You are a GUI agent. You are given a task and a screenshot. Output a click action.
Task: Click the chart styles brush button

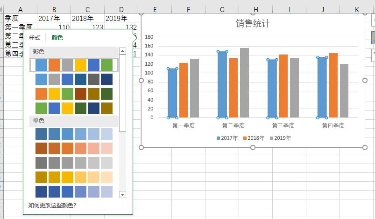pyautogui.click(x=373, y=38)
